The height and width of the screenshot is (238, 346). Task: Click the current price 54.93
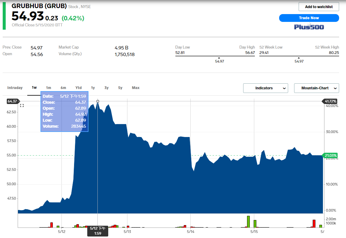(28, 16)
